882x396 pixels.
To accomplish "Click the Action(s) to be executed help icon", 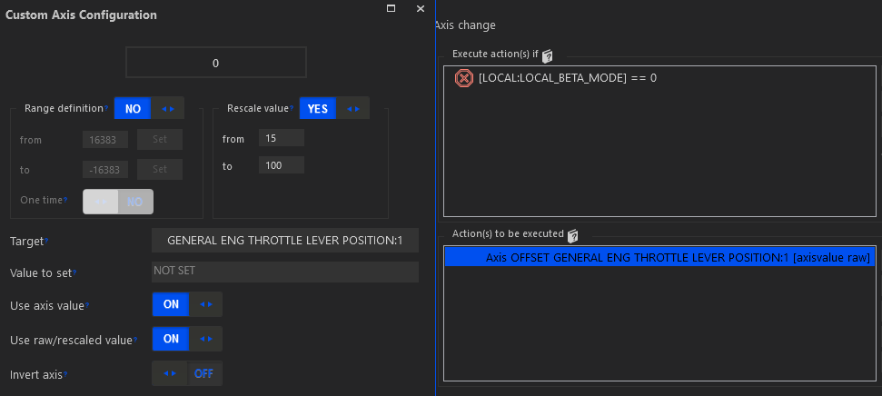I will tap(573, 235).
